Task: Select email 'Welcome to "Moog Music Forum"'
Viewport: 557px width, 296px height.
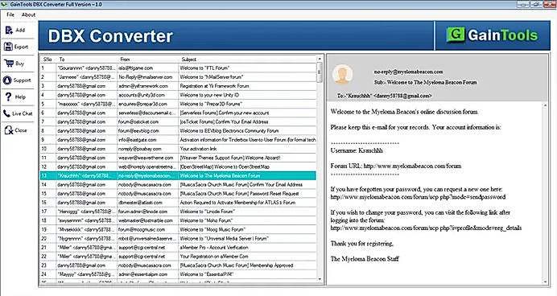Action: pos(178,229)
